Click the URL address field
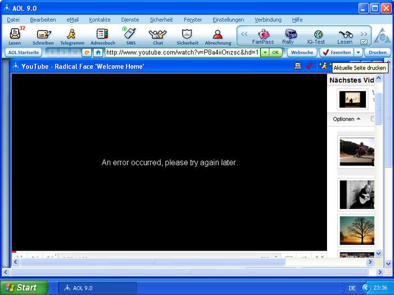 (x=183, y=52)
